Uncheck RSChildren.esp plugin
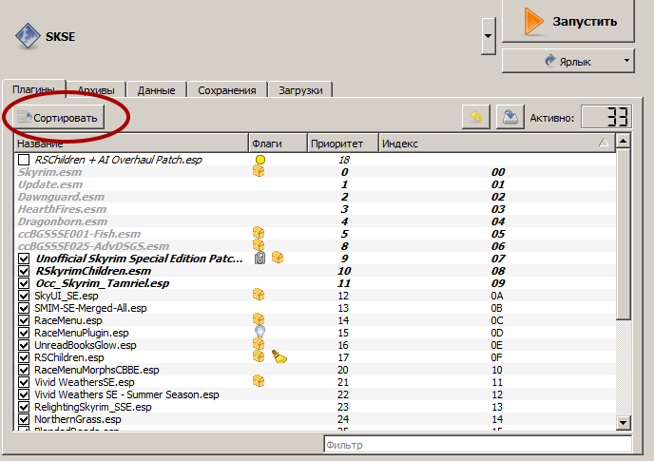 coord(24,357)
